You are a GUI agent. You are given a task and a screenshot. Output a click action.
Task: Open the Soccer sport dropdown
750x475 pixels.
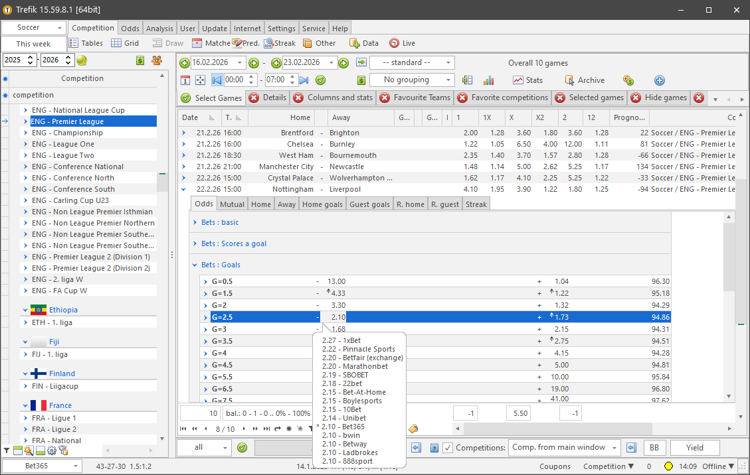click(x=33, y=28)
